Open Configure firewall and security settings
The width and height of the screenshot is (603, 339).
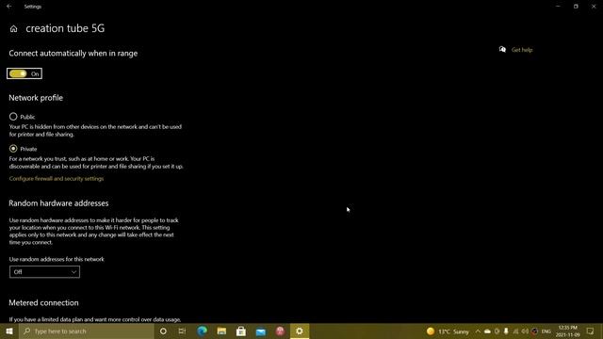(x=57, y=179)
